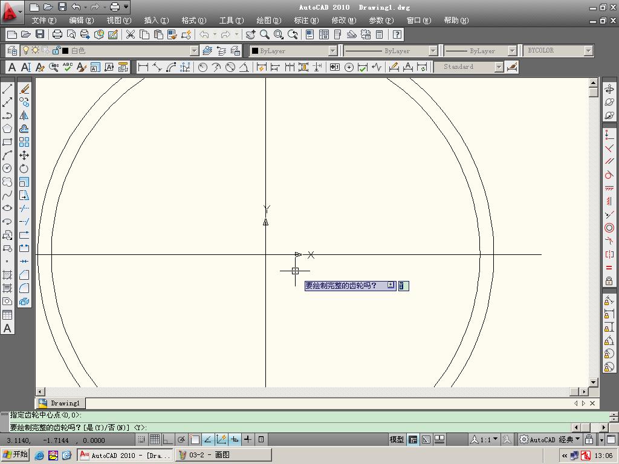Toggle Snap mode in status bar
The width and height of the screenshot is (619, 464).
point(141,439)
